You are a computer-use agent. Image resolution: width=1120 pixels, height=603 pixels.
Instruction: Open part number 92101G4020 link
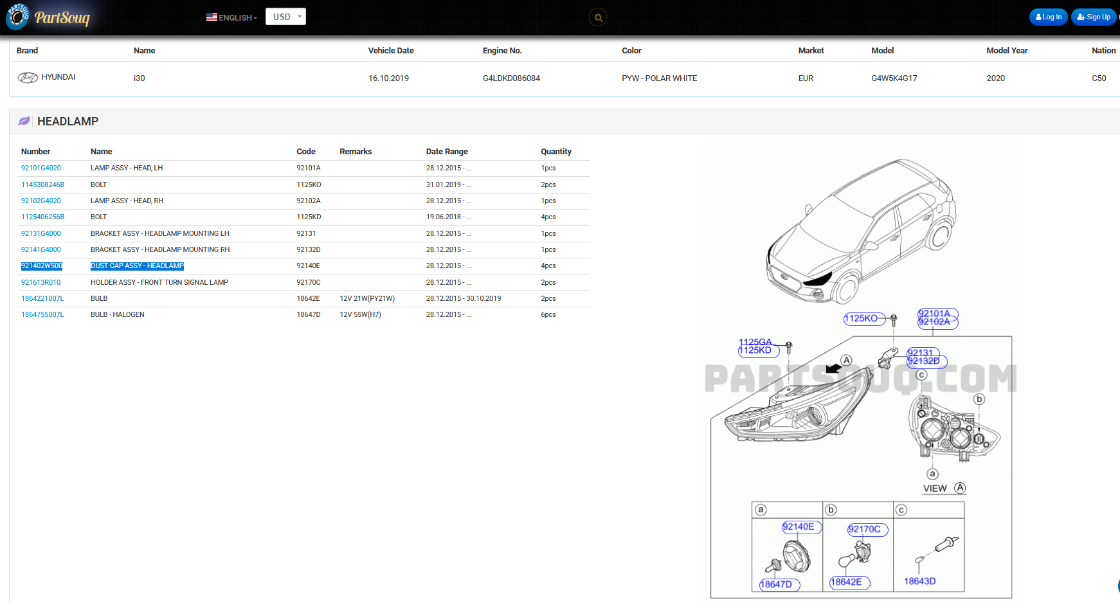pos(41,168)
